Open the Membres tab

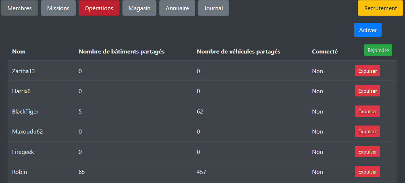19,8
